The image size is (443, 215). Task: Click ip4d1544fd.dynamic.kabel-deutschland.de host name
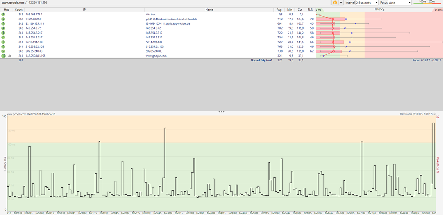[171, 19]
